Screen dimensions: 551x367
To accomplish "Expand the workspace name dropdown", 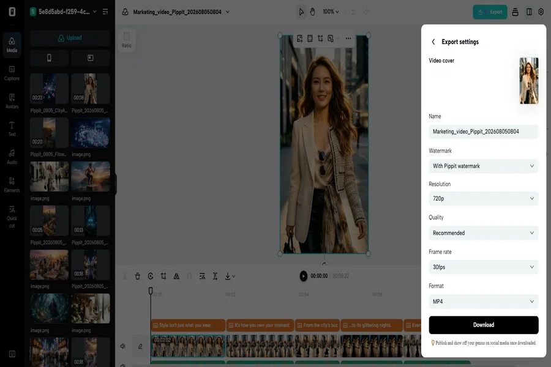I will [x=94, y=12].
